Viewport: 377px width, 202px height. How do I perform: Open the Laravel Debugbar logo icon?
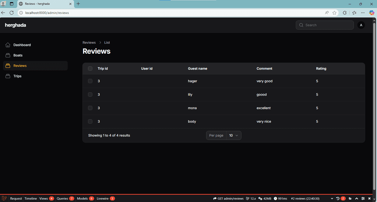[x=4, y=198]
